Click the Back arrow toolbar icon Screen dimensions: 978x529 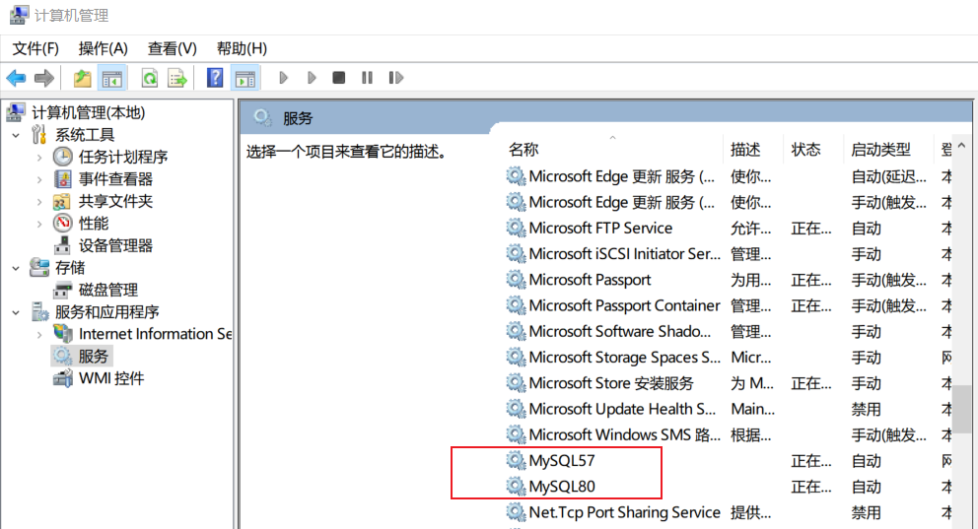tap(16, 78)
